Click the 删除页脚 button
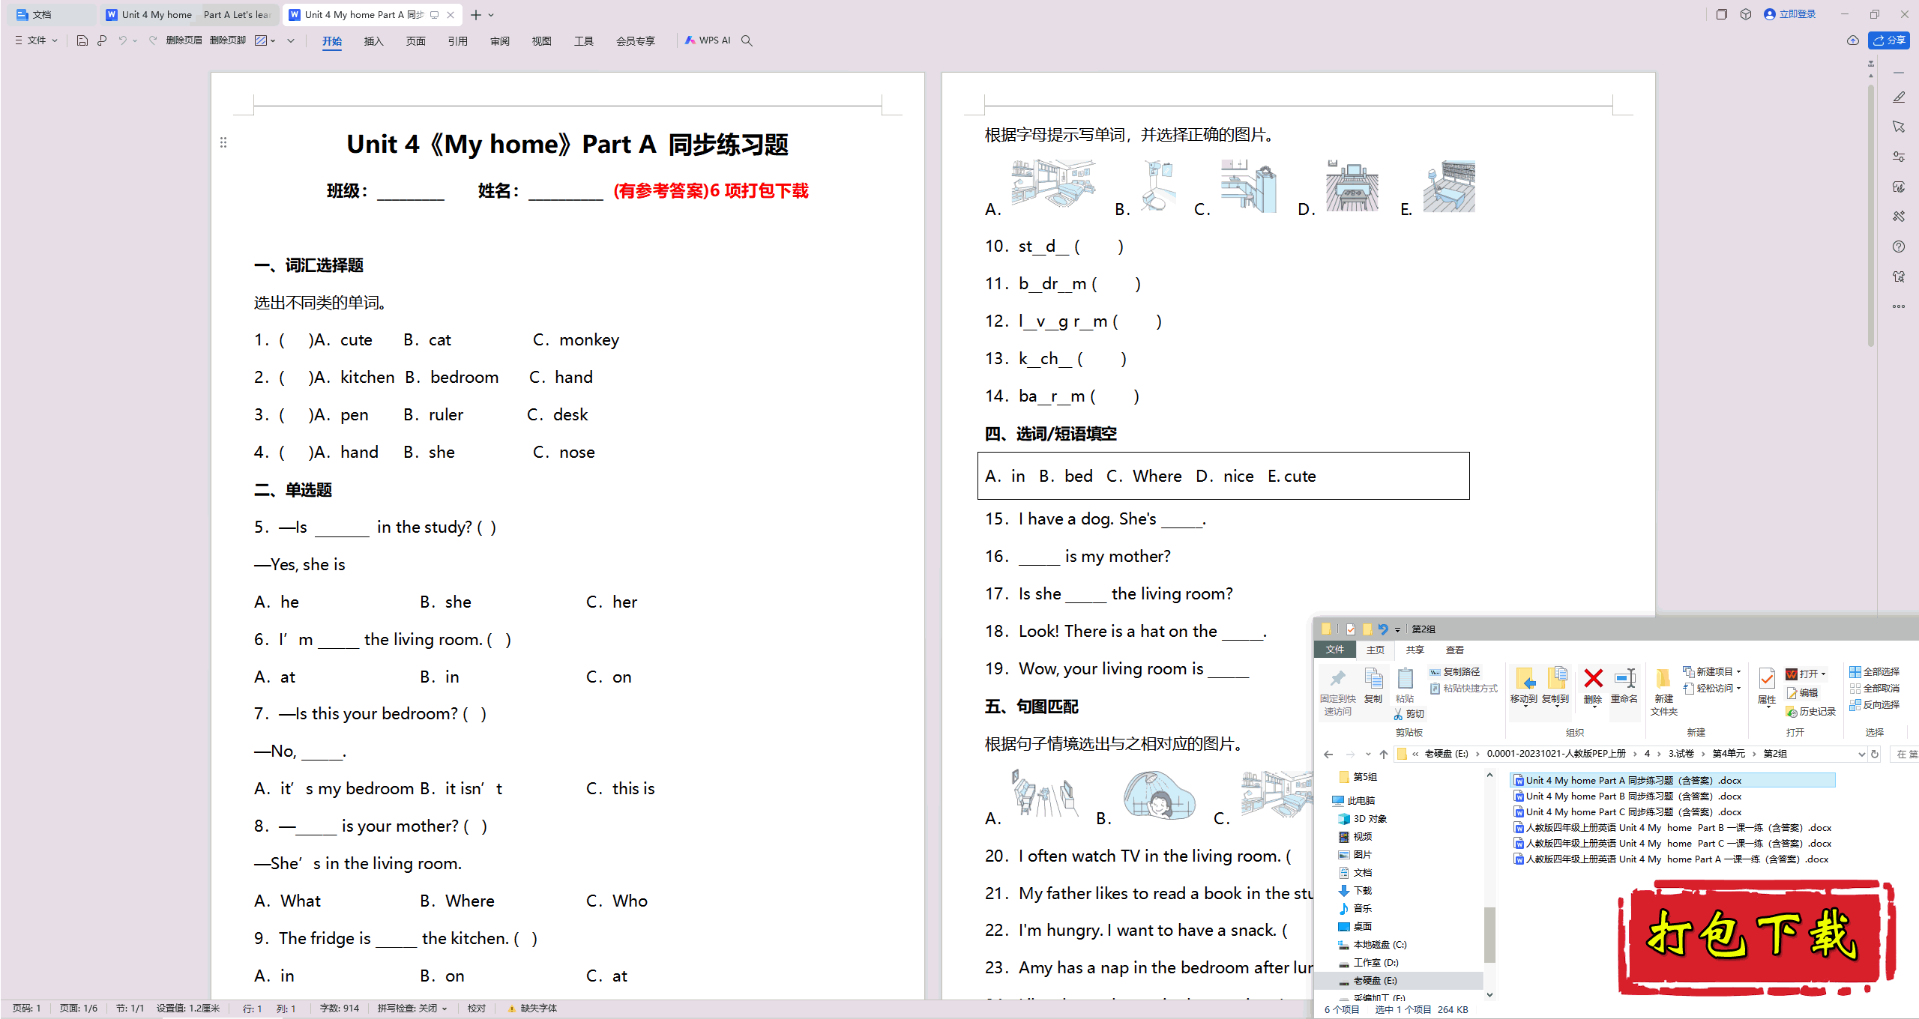Image resolution: width=1919 pixels, height=1019 pixels. (227, 40)
